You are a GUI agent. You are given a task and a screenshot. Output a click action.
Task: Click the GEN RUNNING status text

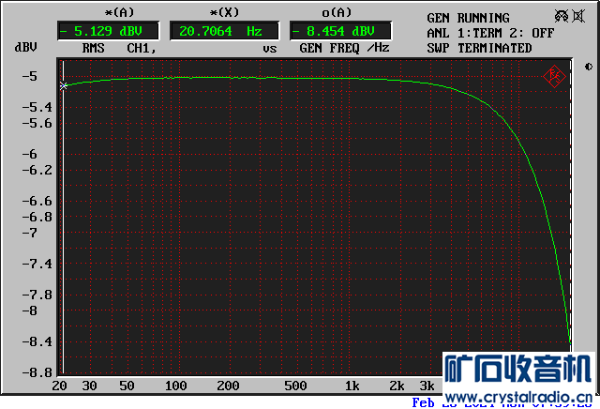coord(468,18)
